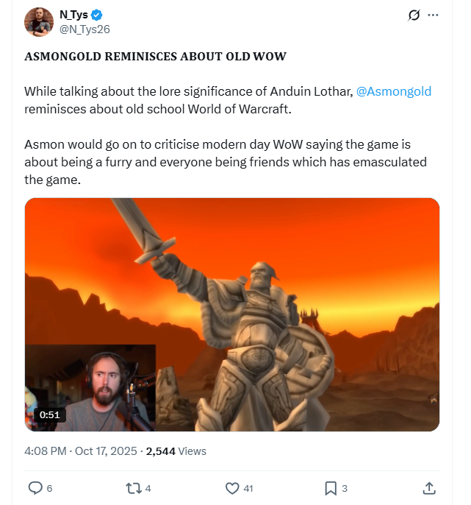
Task: Click the reply count number 6
Action: pyautogui.click(x=49, y=489)
